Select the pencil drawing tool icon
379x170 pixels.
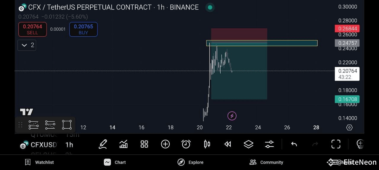(x=103, y=144)
